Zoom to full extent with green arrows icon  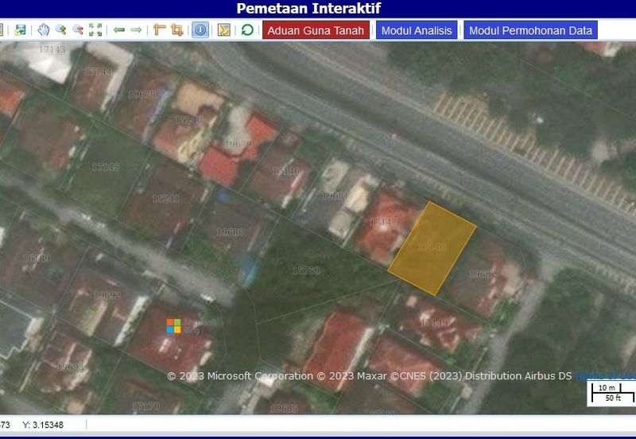tap(95, 30)
